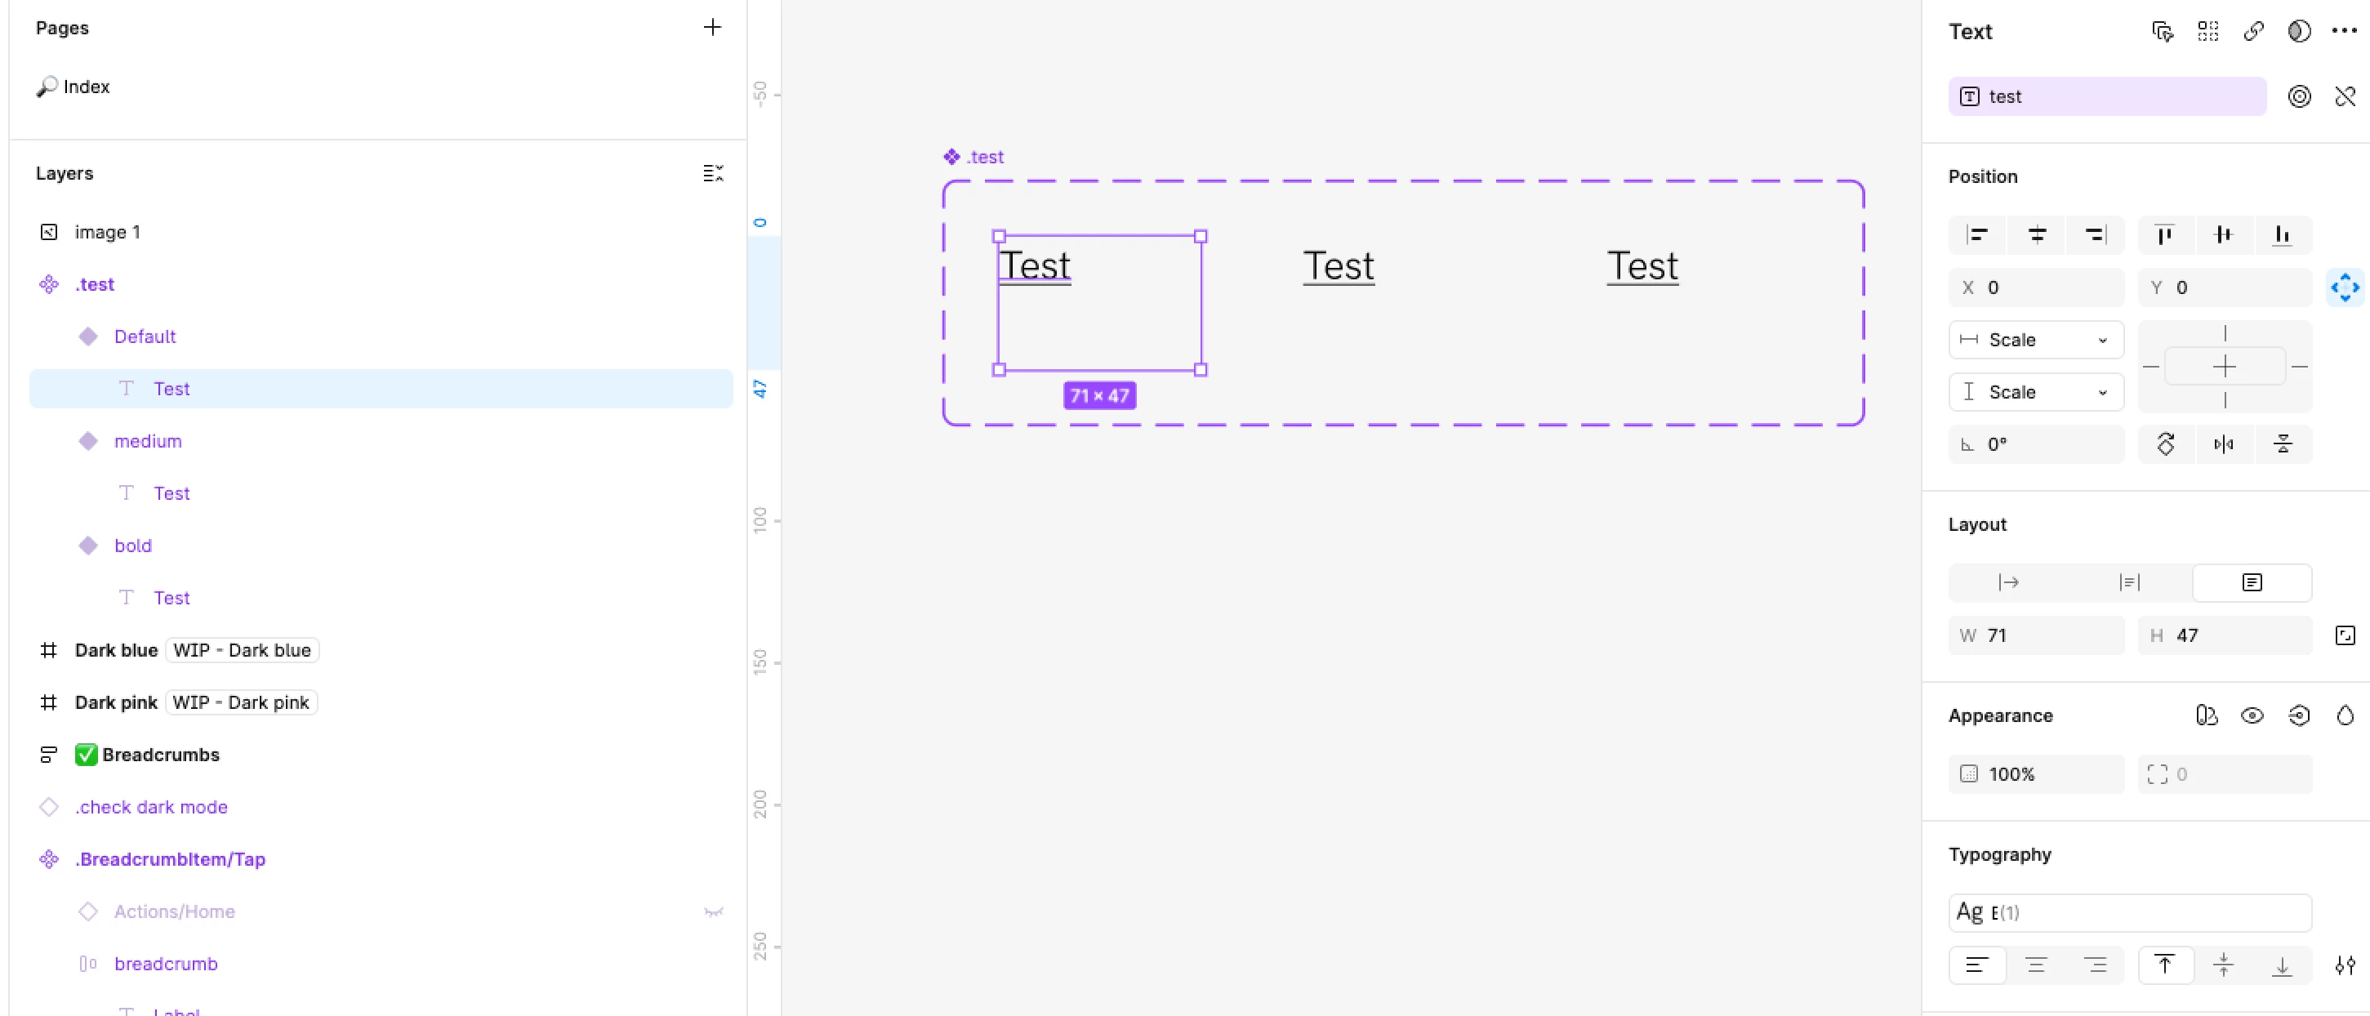The width and height of the screenshot is (2370, 1016).
Task: Open vertical constraints Scale dropdown
Action: point(2036,392)
